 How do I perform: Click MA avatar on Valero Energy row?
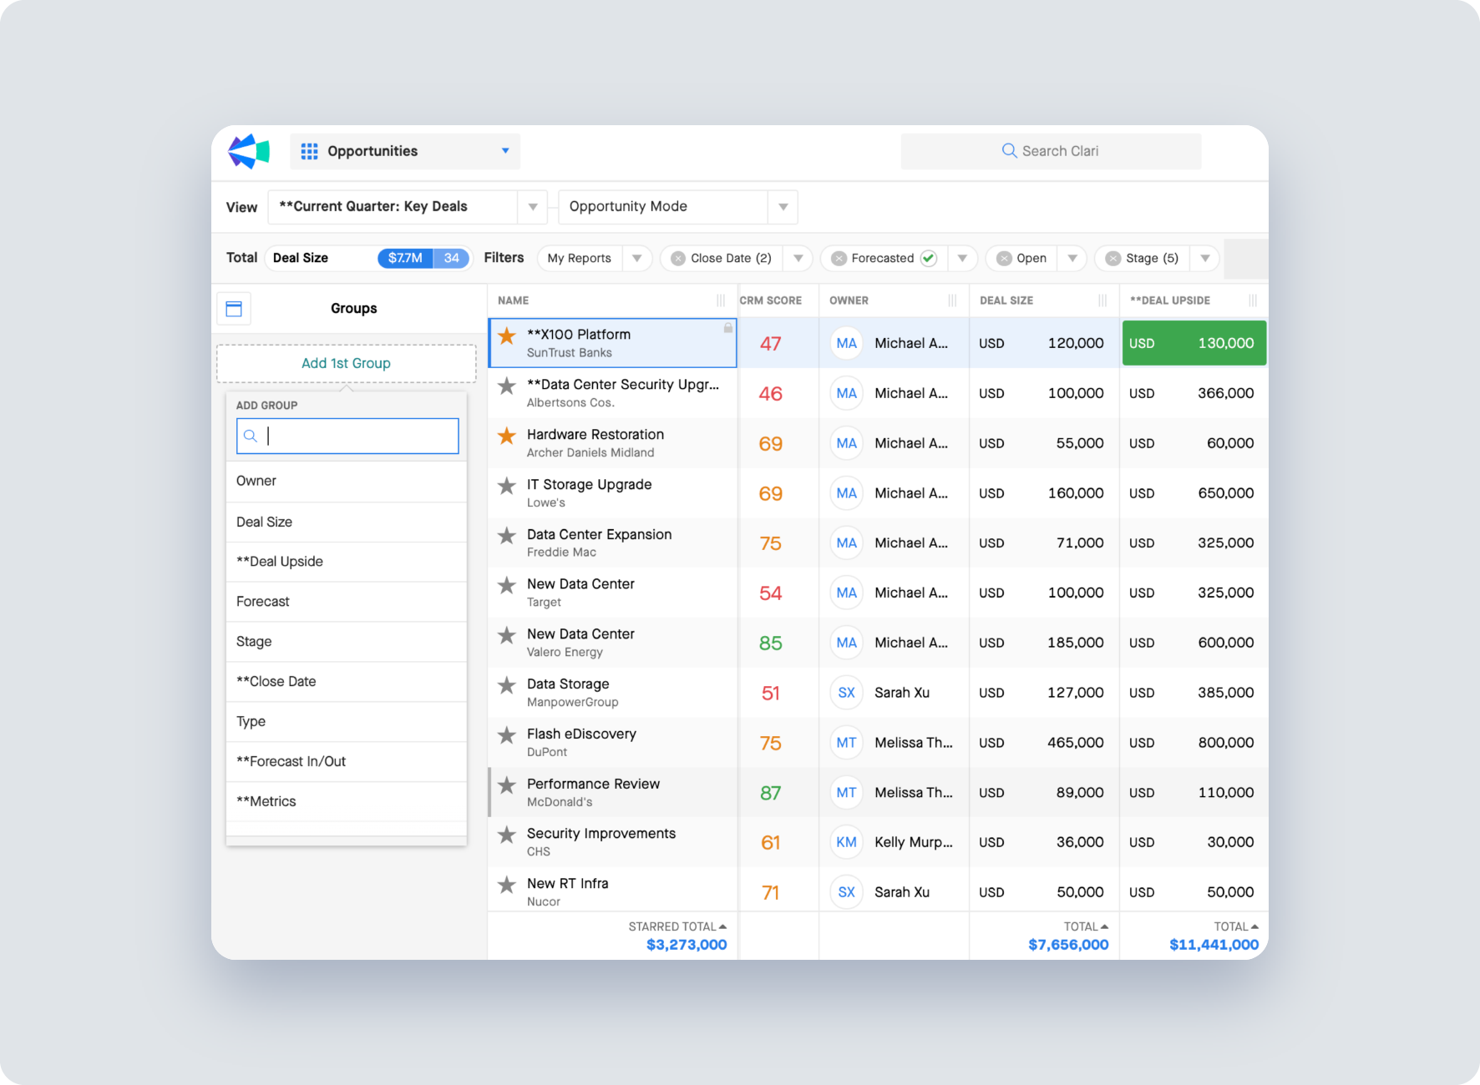point(846,643)
